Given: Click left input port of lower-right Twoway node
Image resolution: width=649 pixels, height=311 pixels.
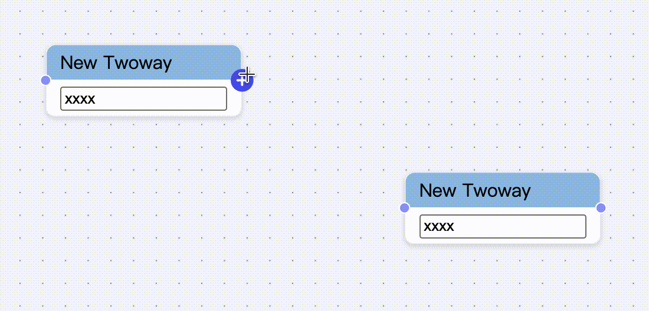Looking at the screenshot, I should (x=405, y=207).
